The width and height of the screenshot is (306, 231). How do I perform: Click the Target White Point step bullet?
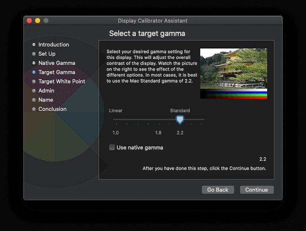click(x=34, y=81)
